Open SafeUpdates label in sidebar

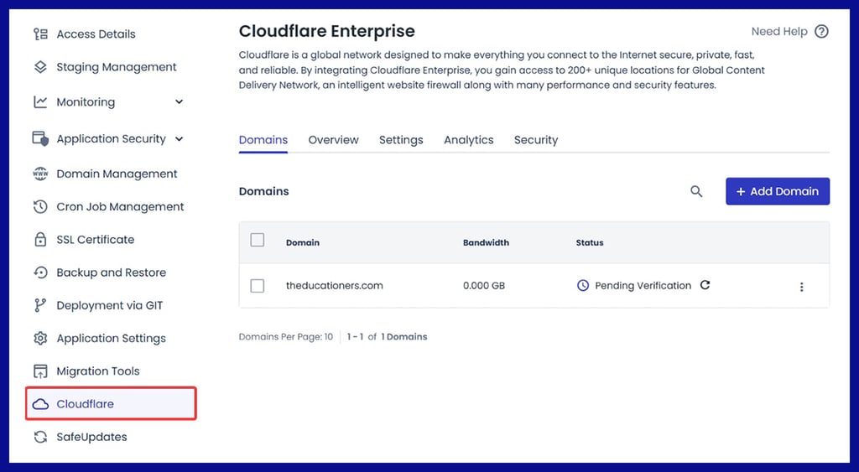pyautogui.click(x=91, y=437)
